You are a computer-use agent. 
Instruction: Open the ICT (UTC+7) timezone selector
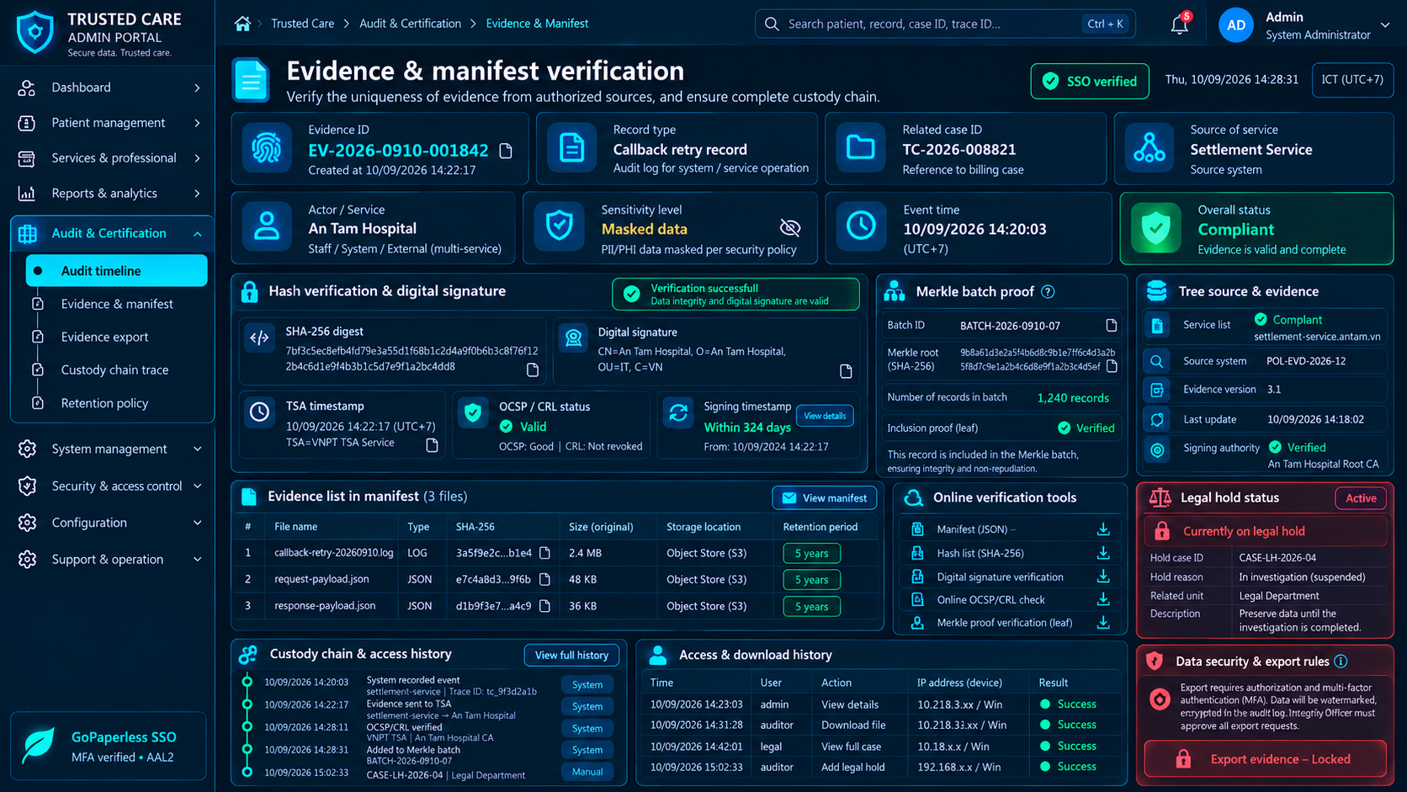pos(1352,80)
